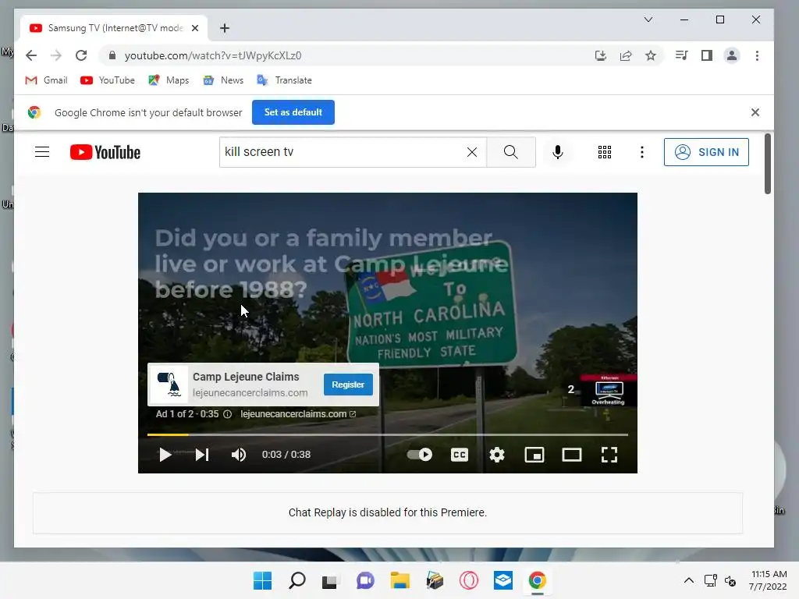Viewport: 799px width, 599px height.
Task: Clear the search query text
Action: (472, 152)
